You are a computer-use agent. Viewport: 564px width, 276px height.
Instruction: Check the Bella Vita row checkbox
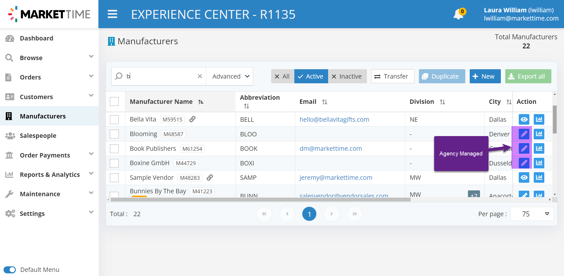point(114,119)
